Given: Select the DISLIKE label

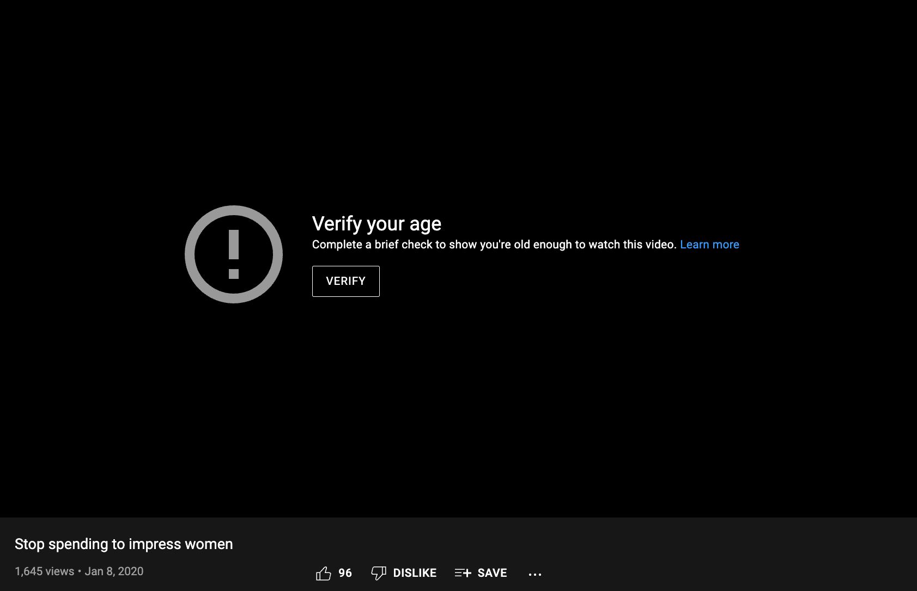Looking at the screenshot, I should coord(415,573).
